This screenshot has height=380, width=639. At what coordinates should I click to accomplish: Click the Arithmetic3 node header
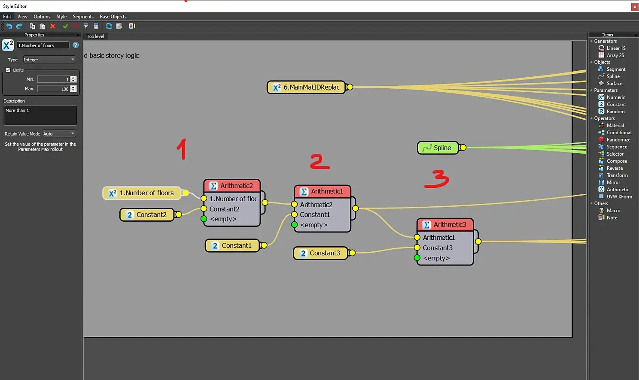coord(445,225)
